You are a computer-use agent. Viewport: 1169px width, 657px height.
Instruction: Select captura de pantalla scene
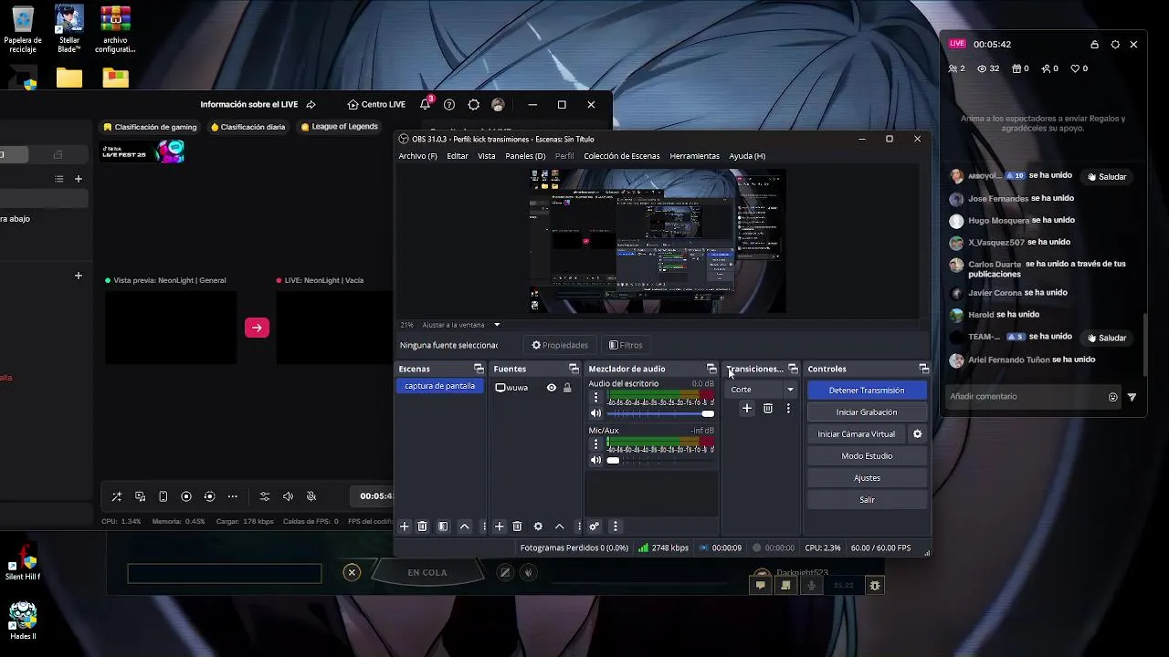440,386
